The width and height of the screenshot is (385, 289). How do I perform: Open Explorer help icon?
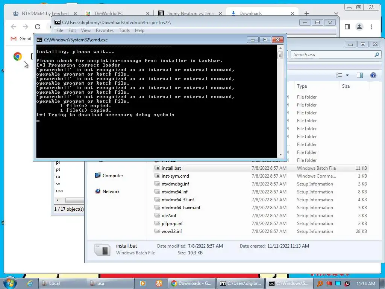(x=373, y=75)
